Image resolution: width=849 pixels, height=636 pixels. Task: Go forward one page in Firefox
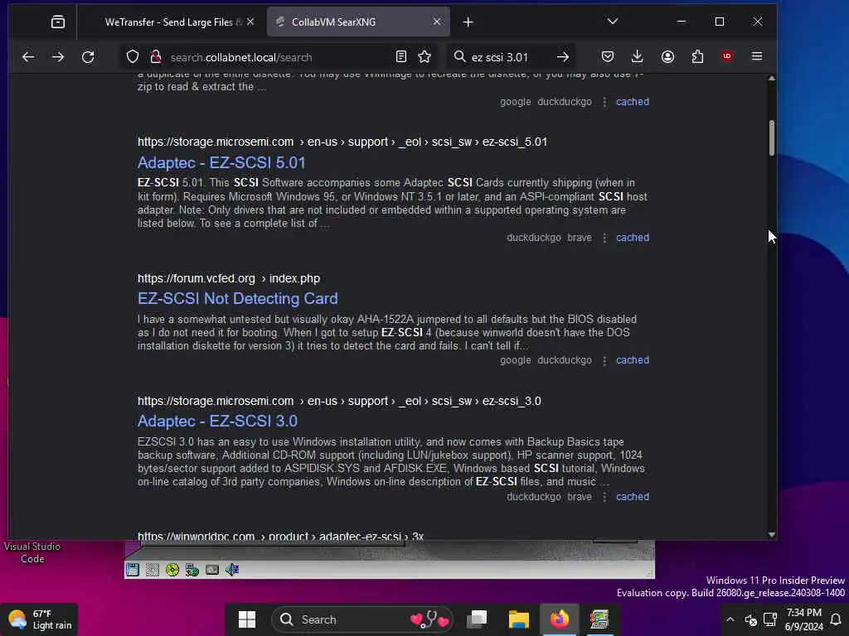coord(58,57)
